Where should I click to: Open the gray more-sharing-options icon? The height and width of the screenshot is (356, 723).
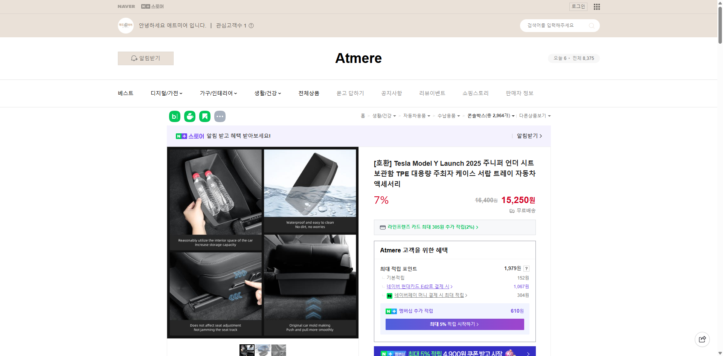point(220,116)
